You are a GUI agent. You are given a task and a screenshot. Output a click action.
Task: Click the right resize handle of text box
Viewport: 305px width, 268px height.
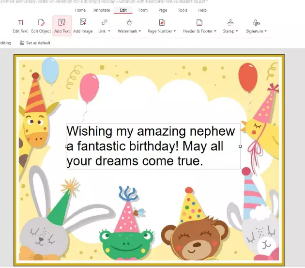pyautogui.click(x=241, y=146)
